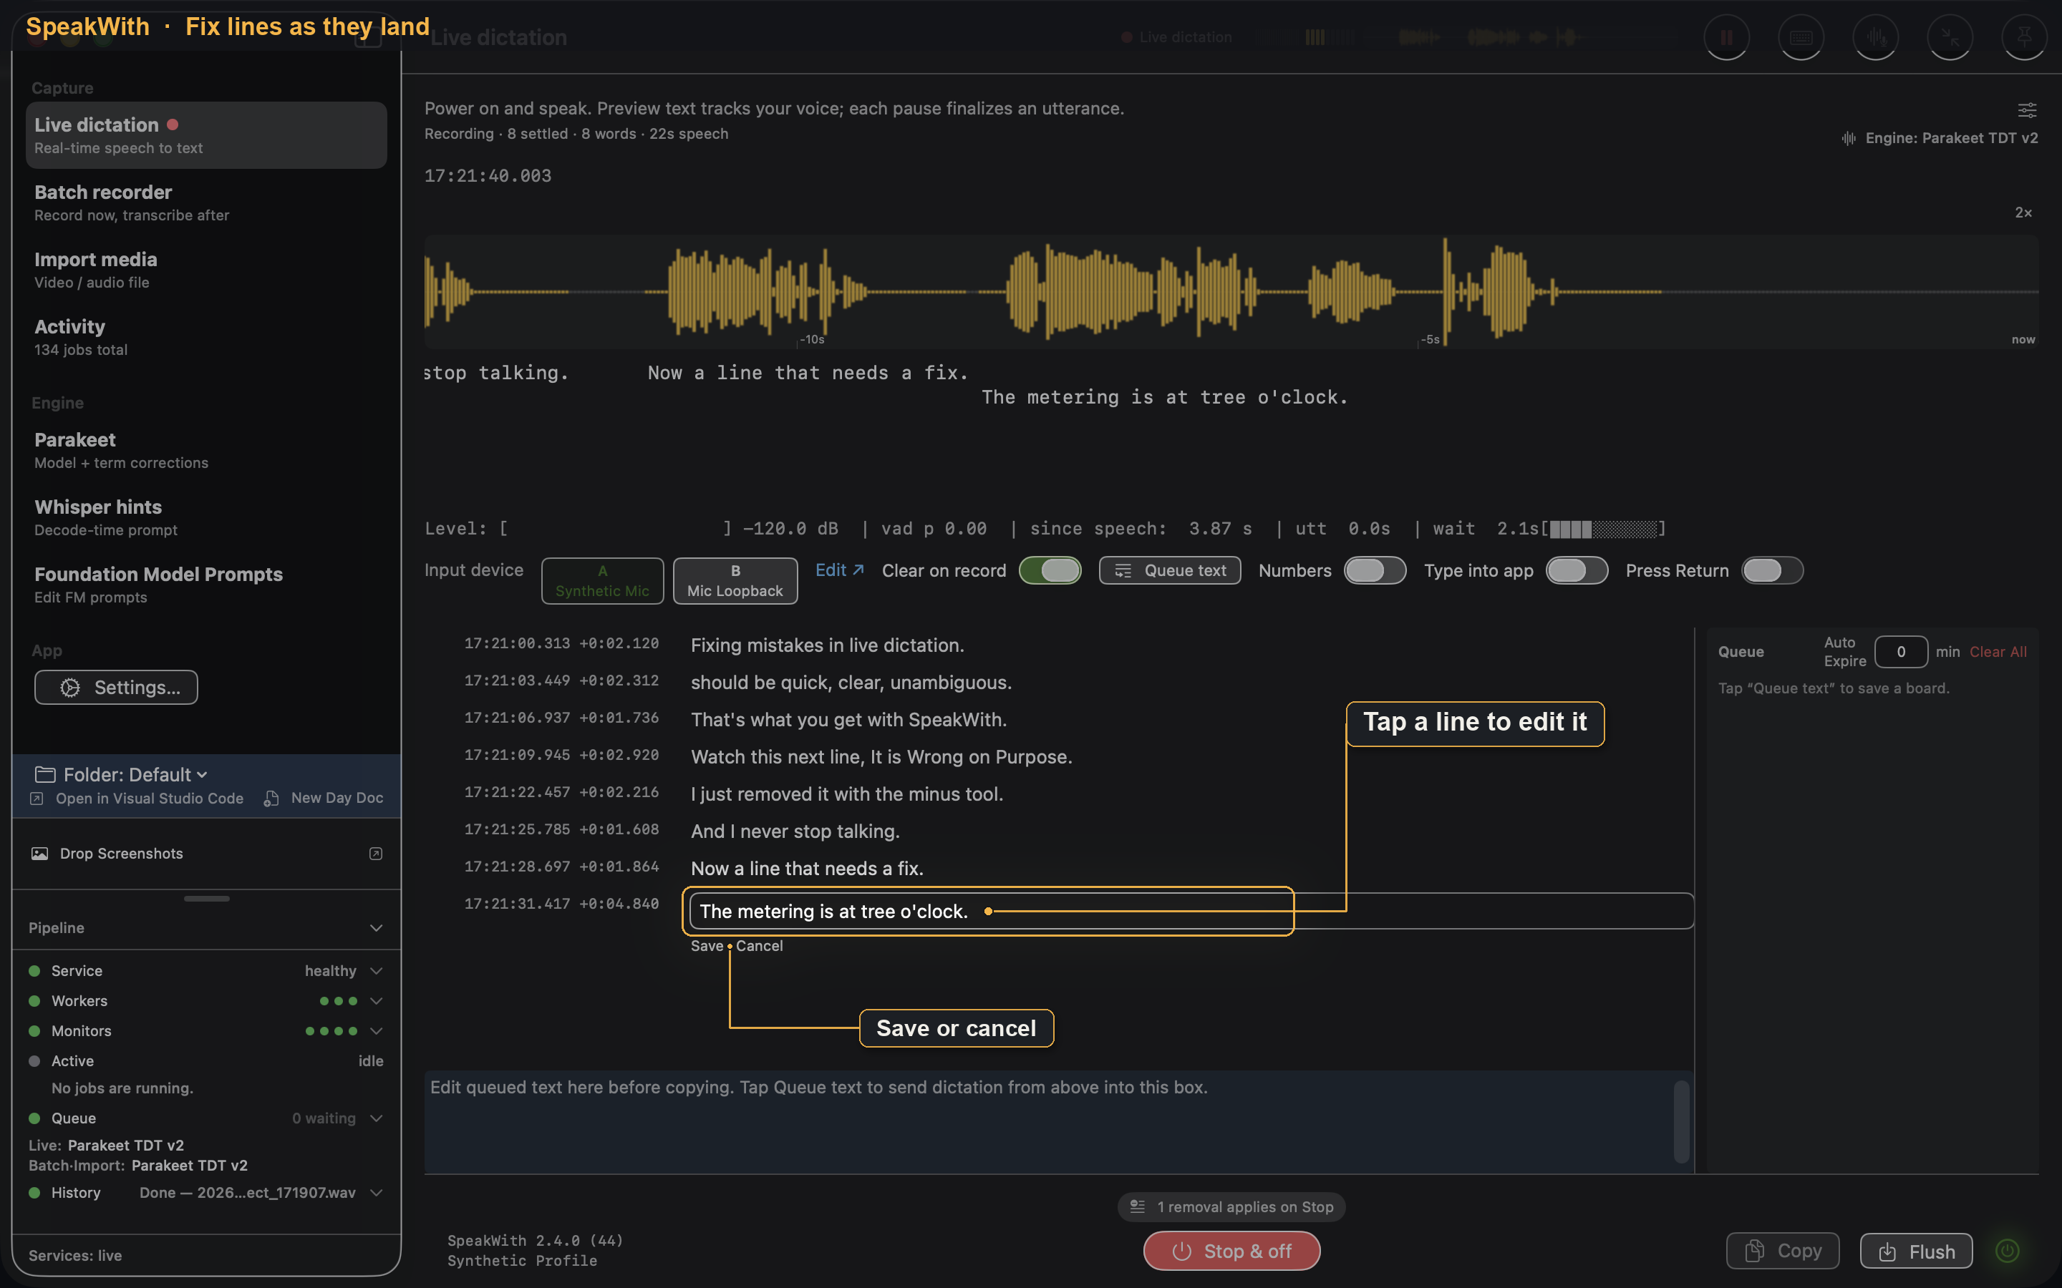Click Open in Visual Studio Code
Image resolution: width=2062 pixels, height=1288 pixels.
coord(149,798)
